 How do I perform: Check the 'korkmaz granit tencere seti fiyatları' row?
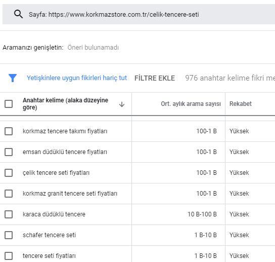pos(9,194)
